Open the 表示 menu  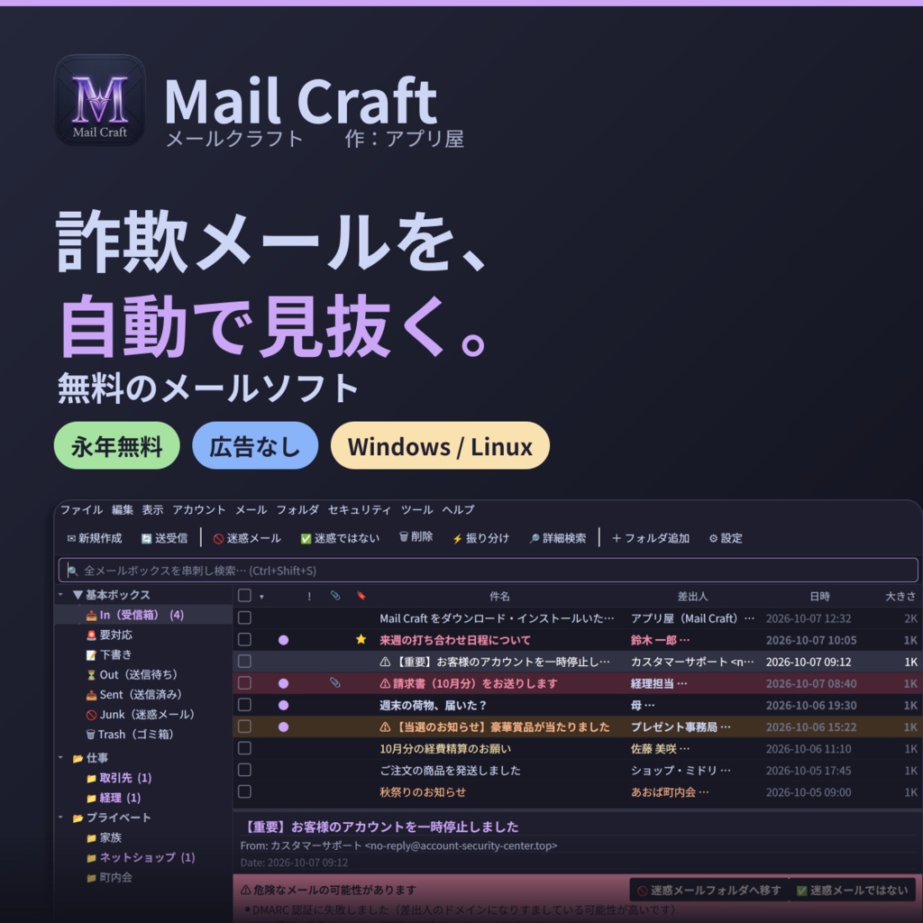(x=152, y=510)
